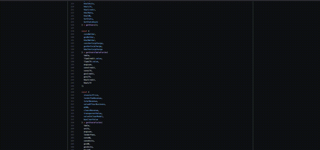Viewport: 320px width, 150px height.
Task: Click the totalRevenue variable
Action: 91,101
